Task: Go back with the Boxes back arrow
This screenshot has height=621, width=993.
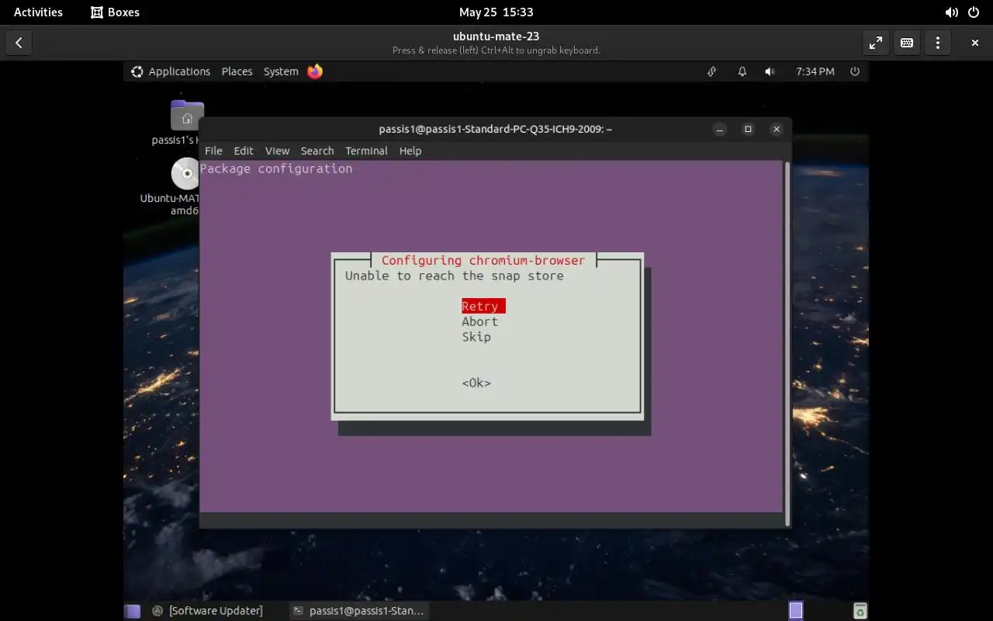Action: [19, 43]
